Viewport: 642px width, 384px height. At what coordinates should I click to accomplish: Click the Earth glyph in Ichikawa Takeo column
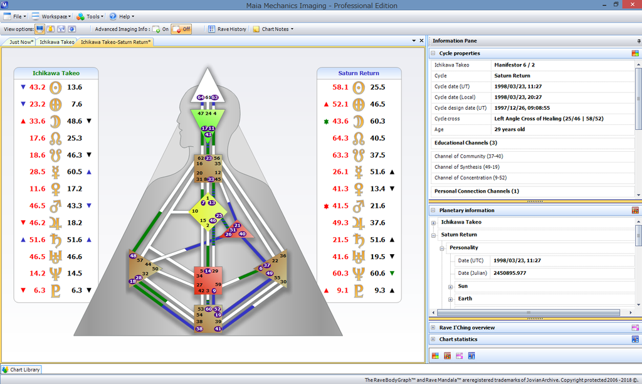[56, 104]
